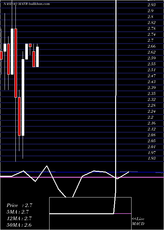Viewport: 164px width, 230px height.
Task: Click the 2.24 price axis label
Action: tap(152, 111)
